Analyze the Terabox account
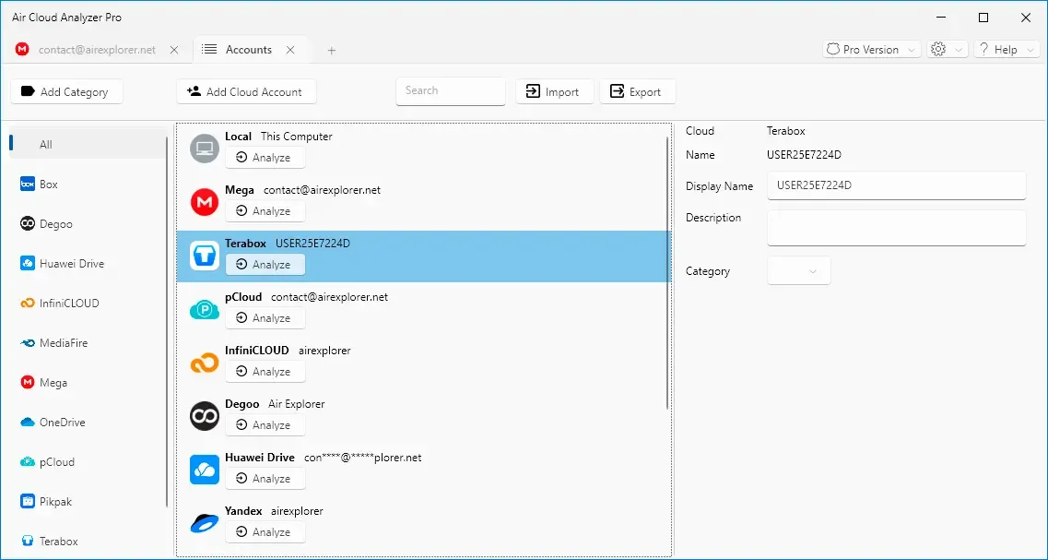Image resolution: width=1048 pixels, height=560 pixels. coord(265,264)
